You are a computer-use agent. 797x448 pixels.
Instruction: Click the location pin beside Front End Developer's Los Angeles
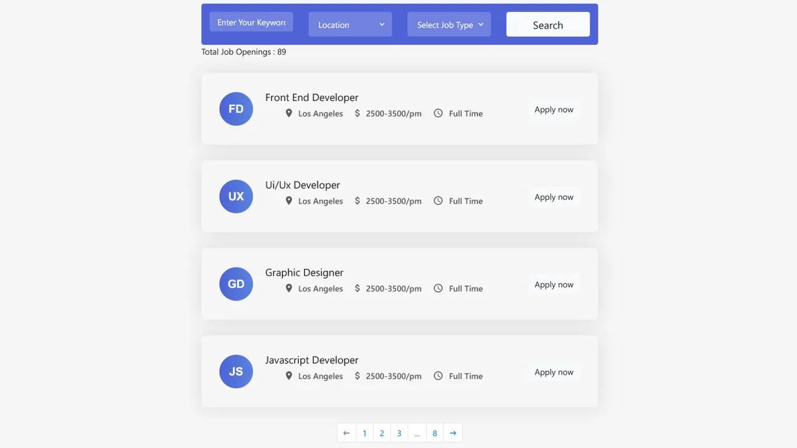[x=289, y=113]
